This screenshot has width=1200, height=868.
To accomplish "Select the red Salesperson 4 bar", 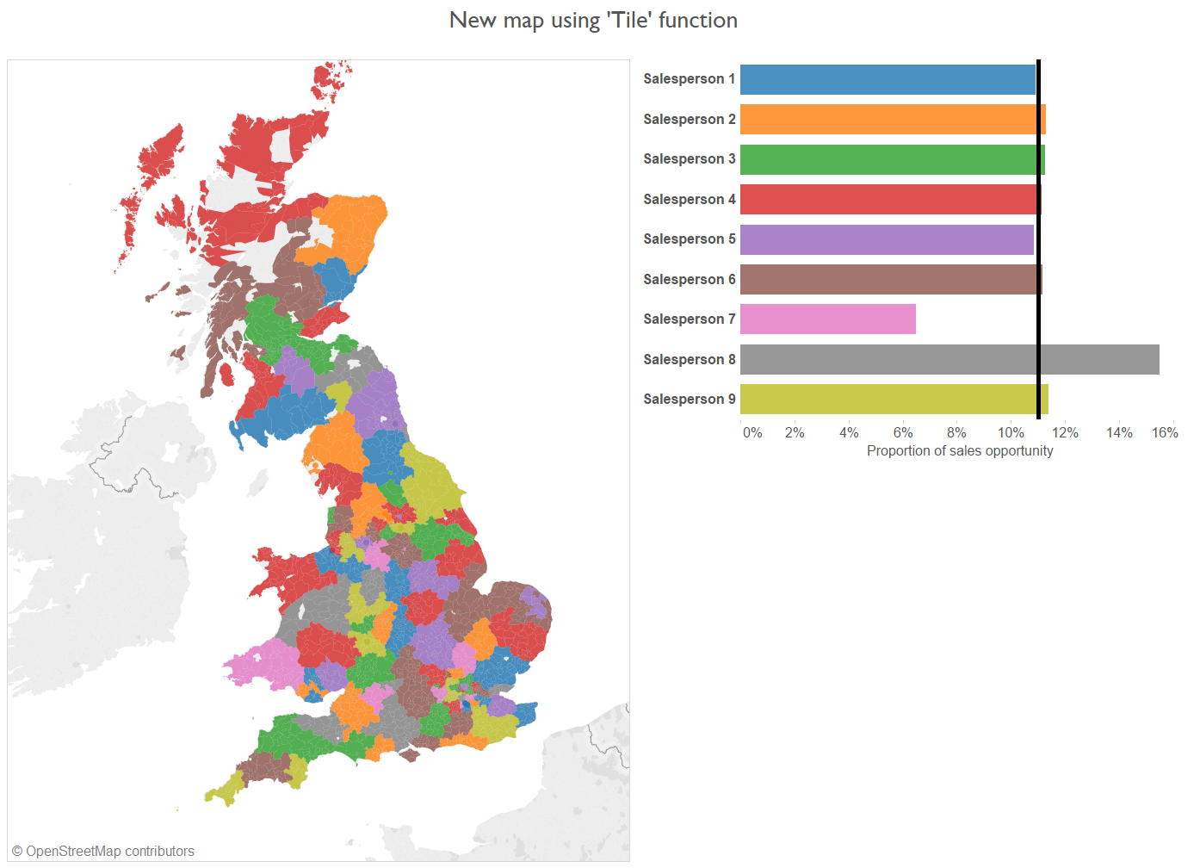I will pos(887,200).
